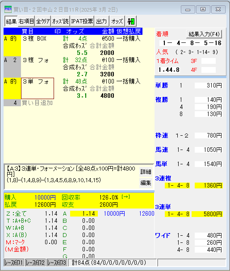Click the オッズ toolbar button
This screenshot has width=230, height=271.
click(x=117, y=21)
